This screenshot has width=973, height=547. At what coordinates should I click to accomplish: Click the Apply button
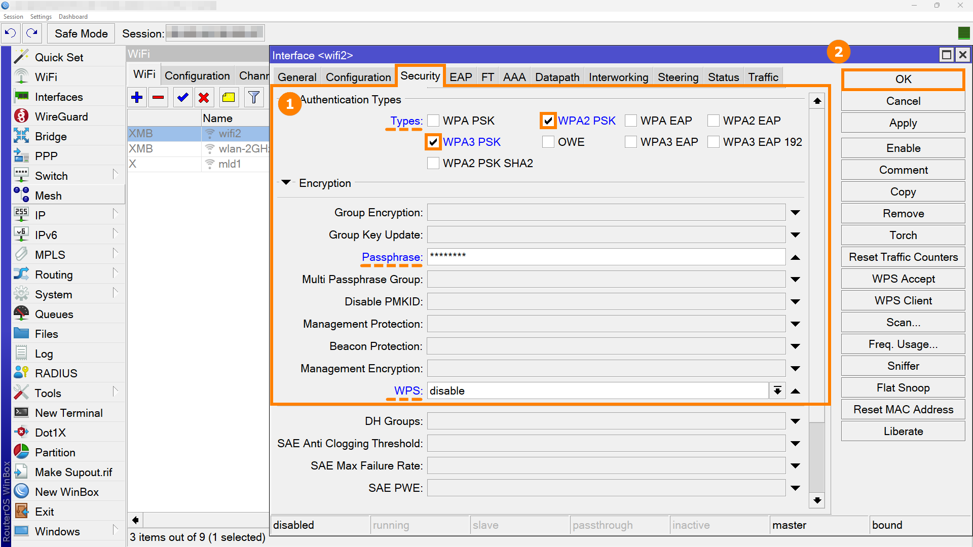(903, 123)
